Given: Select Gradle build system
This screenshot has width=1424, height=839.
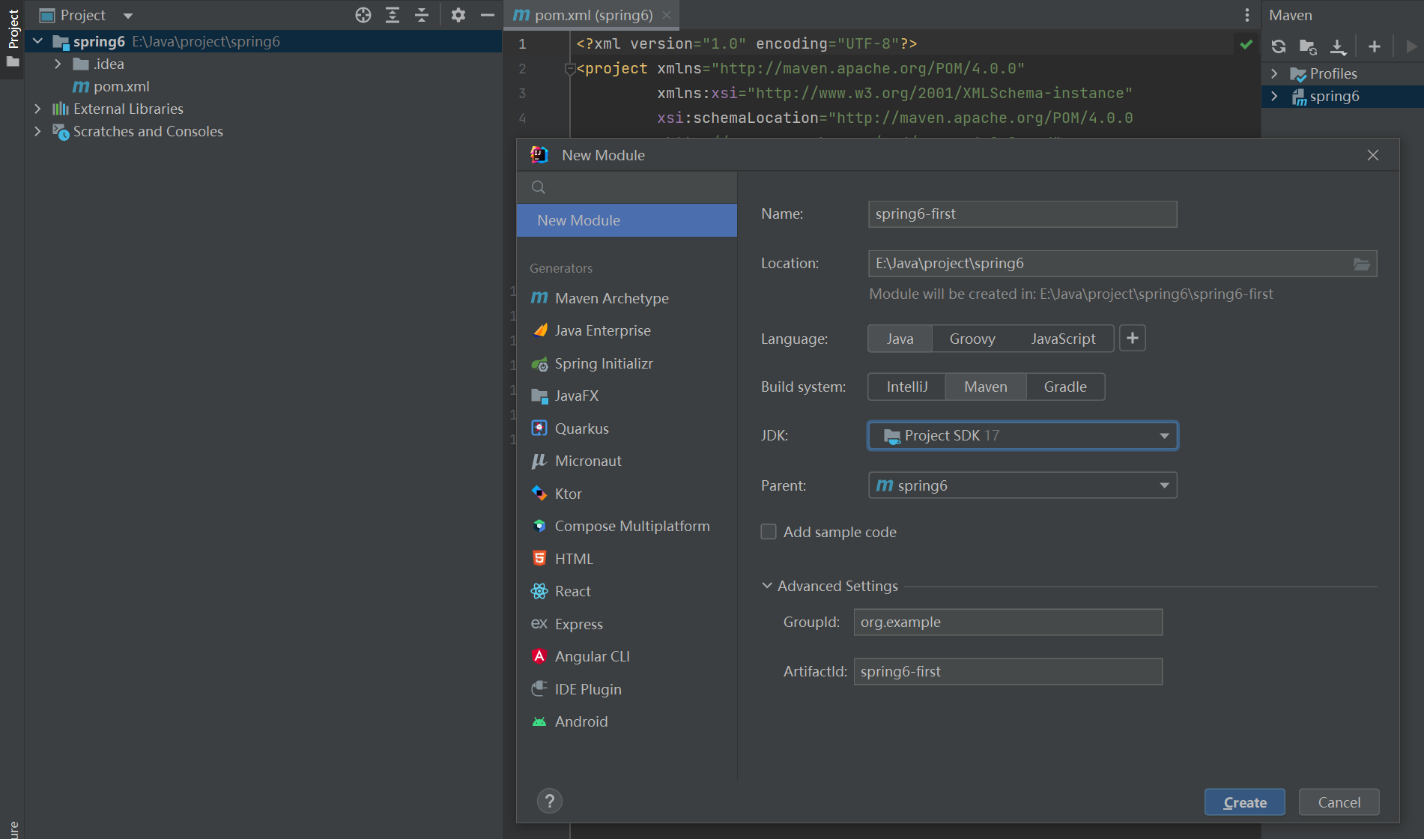Looking at the screenshot, I should (x=1065, y=387).
